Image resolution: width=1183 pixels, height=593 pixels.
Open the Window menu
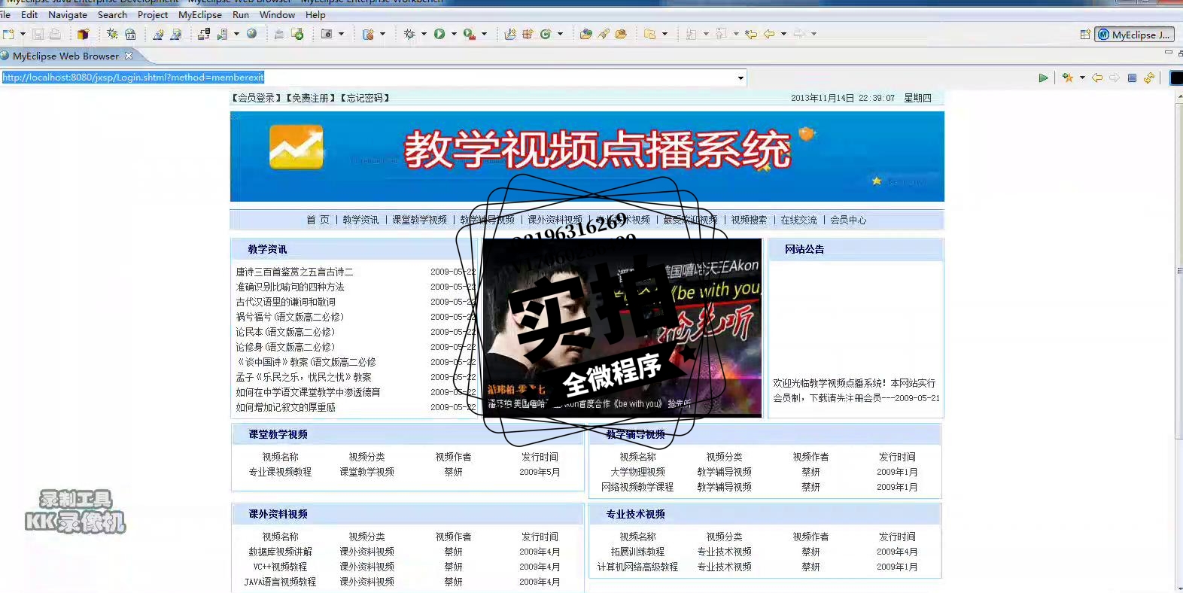coord(277,14)
